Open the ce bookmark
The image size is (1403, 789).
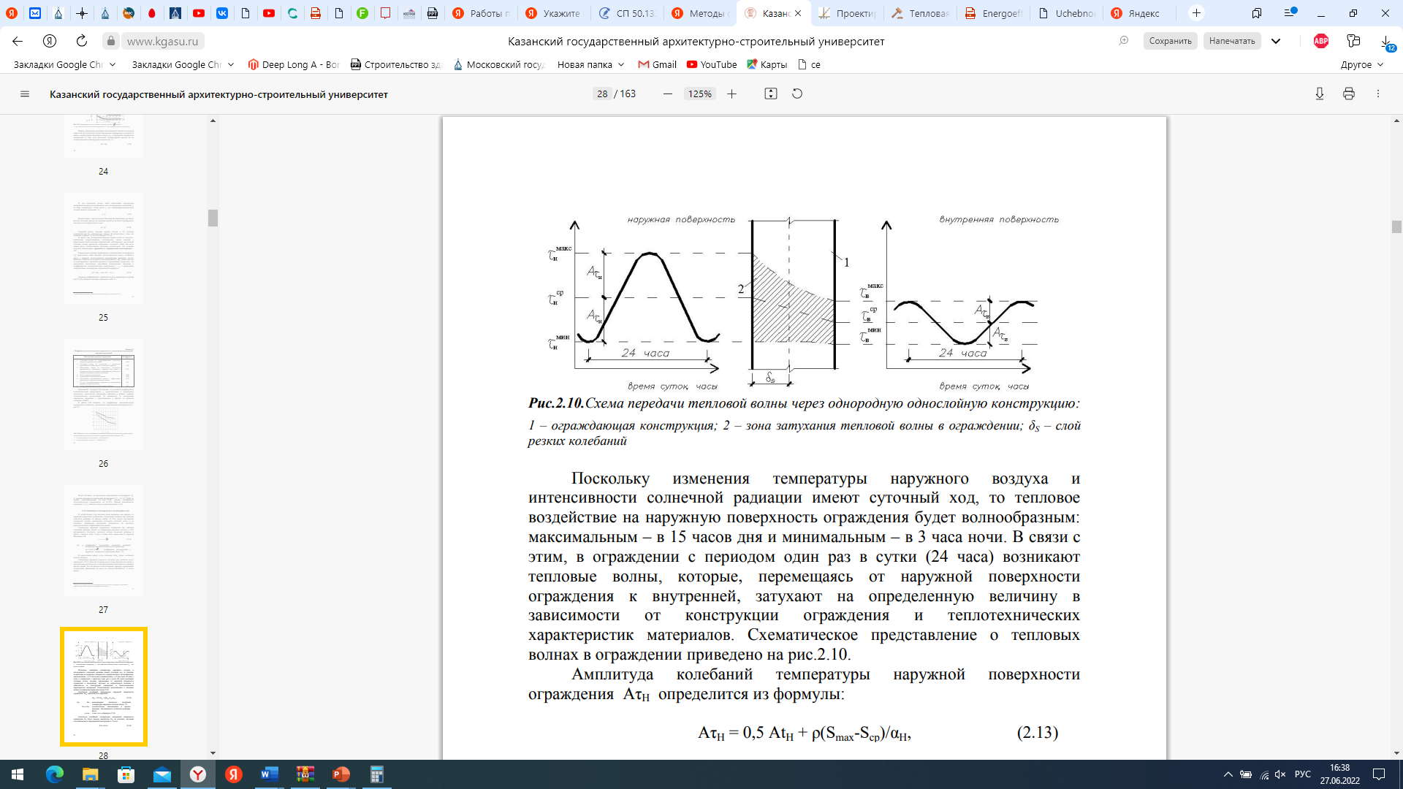click(809, 64)
